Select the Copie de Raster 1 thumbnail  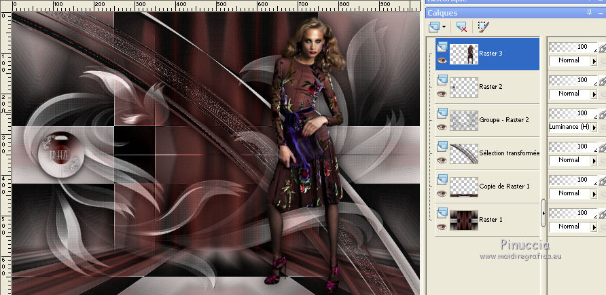(x=464, y=186)
